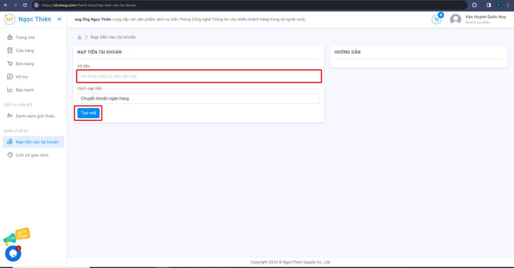
Task: Open Hỗ trợ support section
Action: click(x=22, y=77)
